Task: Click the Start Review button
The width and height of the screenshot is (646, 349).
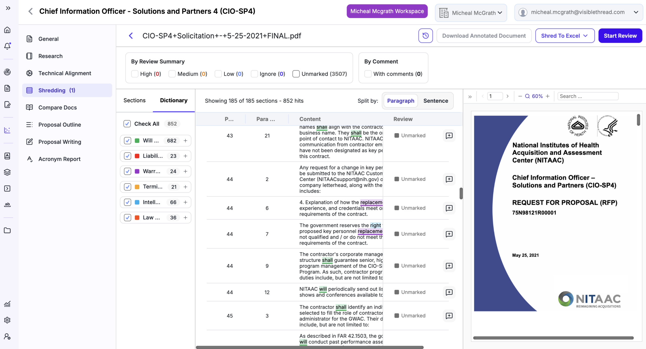Action: [620, 36]
